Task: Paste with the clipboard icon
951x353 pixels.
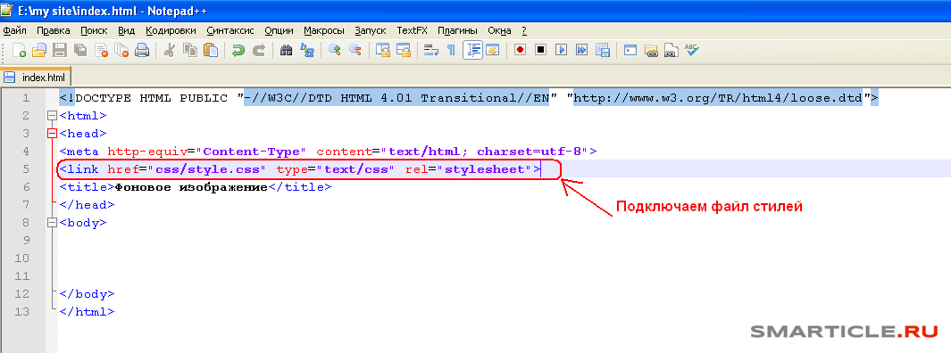Action: [x=211, y=50]
